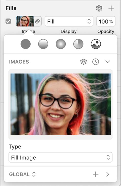Select the image fill type icon
121x186 pixels.
pyautogui.click(x=96, y=44)
